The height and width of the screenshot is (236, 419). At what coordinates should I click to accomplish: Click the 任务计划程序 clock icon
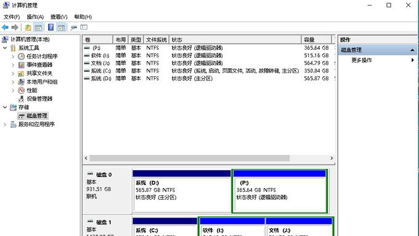pyautogui.click(x=21, y=57)
